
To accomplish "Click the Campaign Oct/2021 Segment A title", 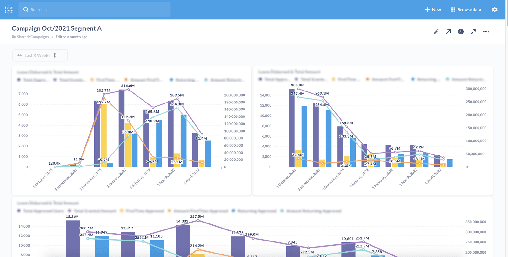I will [57, 28].
